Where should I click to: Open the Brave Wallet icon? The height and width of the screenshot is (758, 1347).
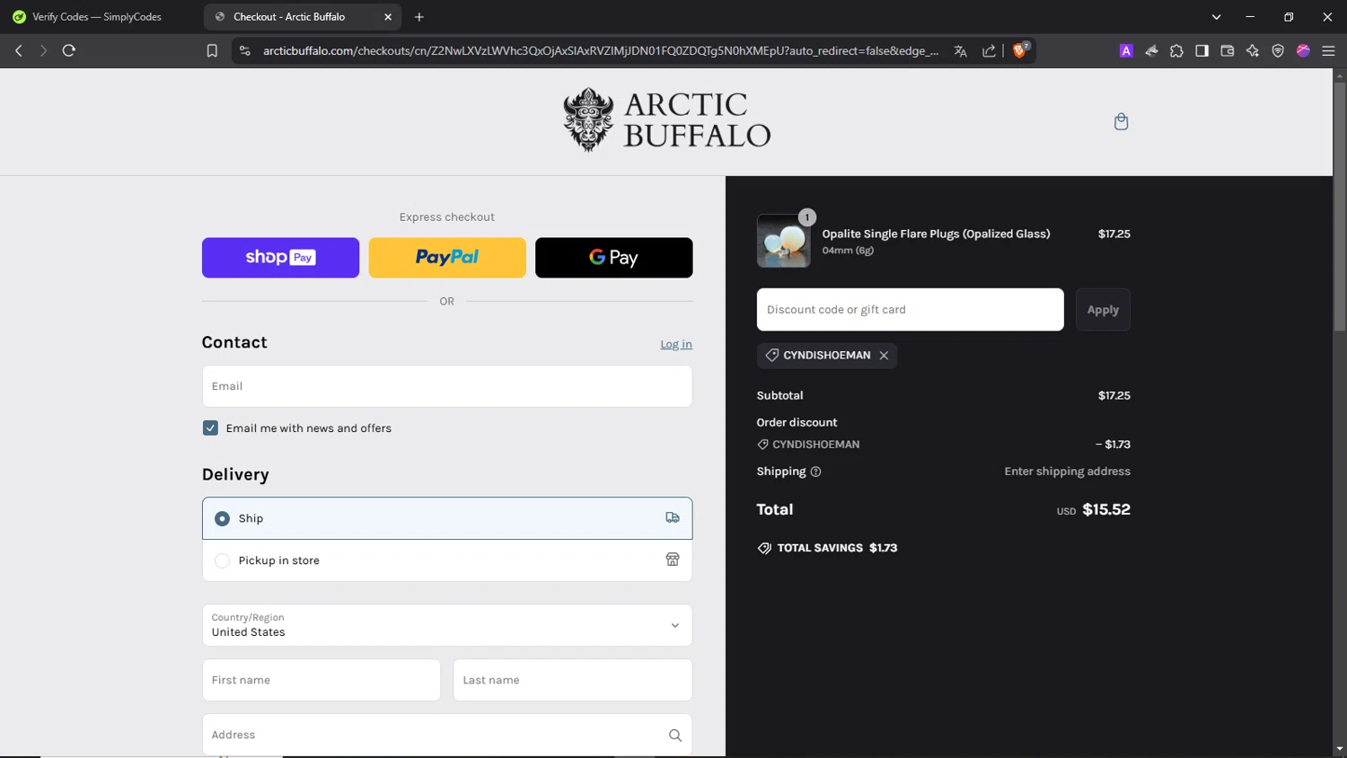click(x=1228, y=51)
